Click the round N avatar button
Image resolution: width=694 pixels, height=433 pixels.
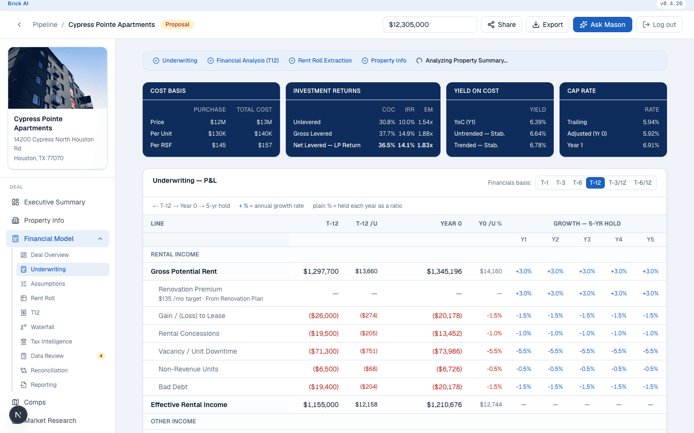coord(18,415)
